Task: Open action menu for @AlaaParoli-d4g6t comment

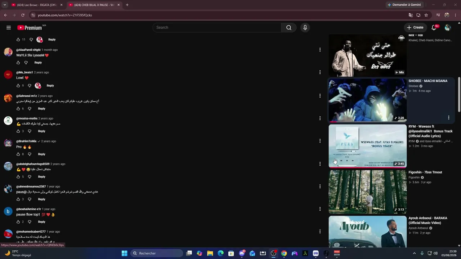Action: [320, 50]
